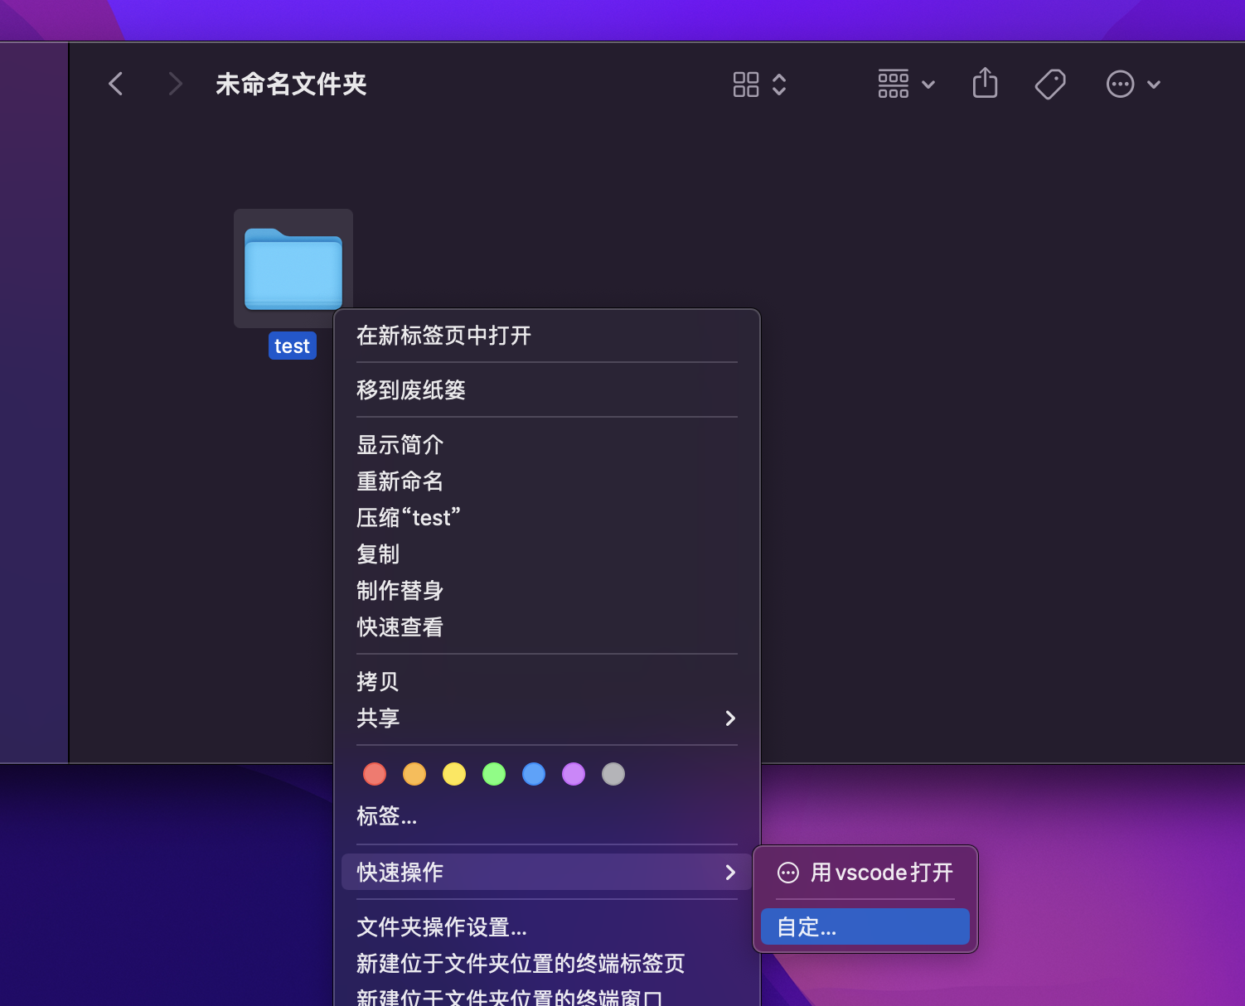The width and height of the screenshot is (1245, 1006).
Task: Choose 移到废纸篓 from context menu
Action: coord(546,390)
